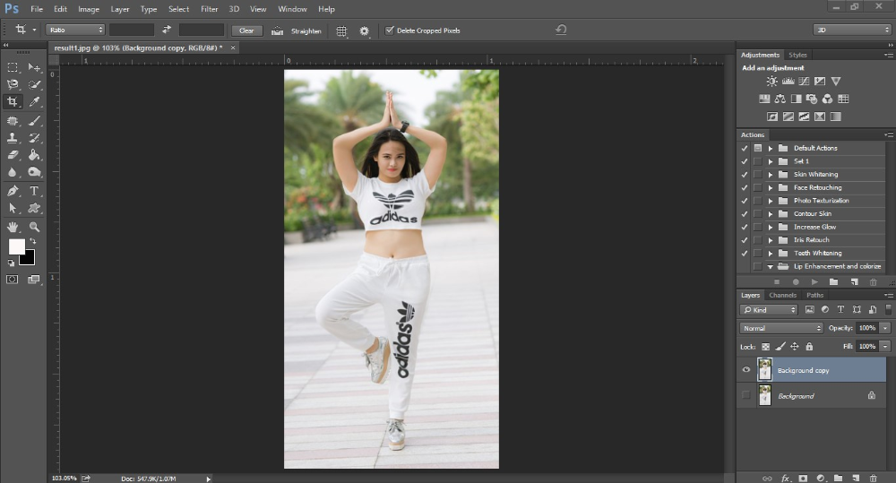
Task: Select the Dodge tool
Action: click(34, 172)
